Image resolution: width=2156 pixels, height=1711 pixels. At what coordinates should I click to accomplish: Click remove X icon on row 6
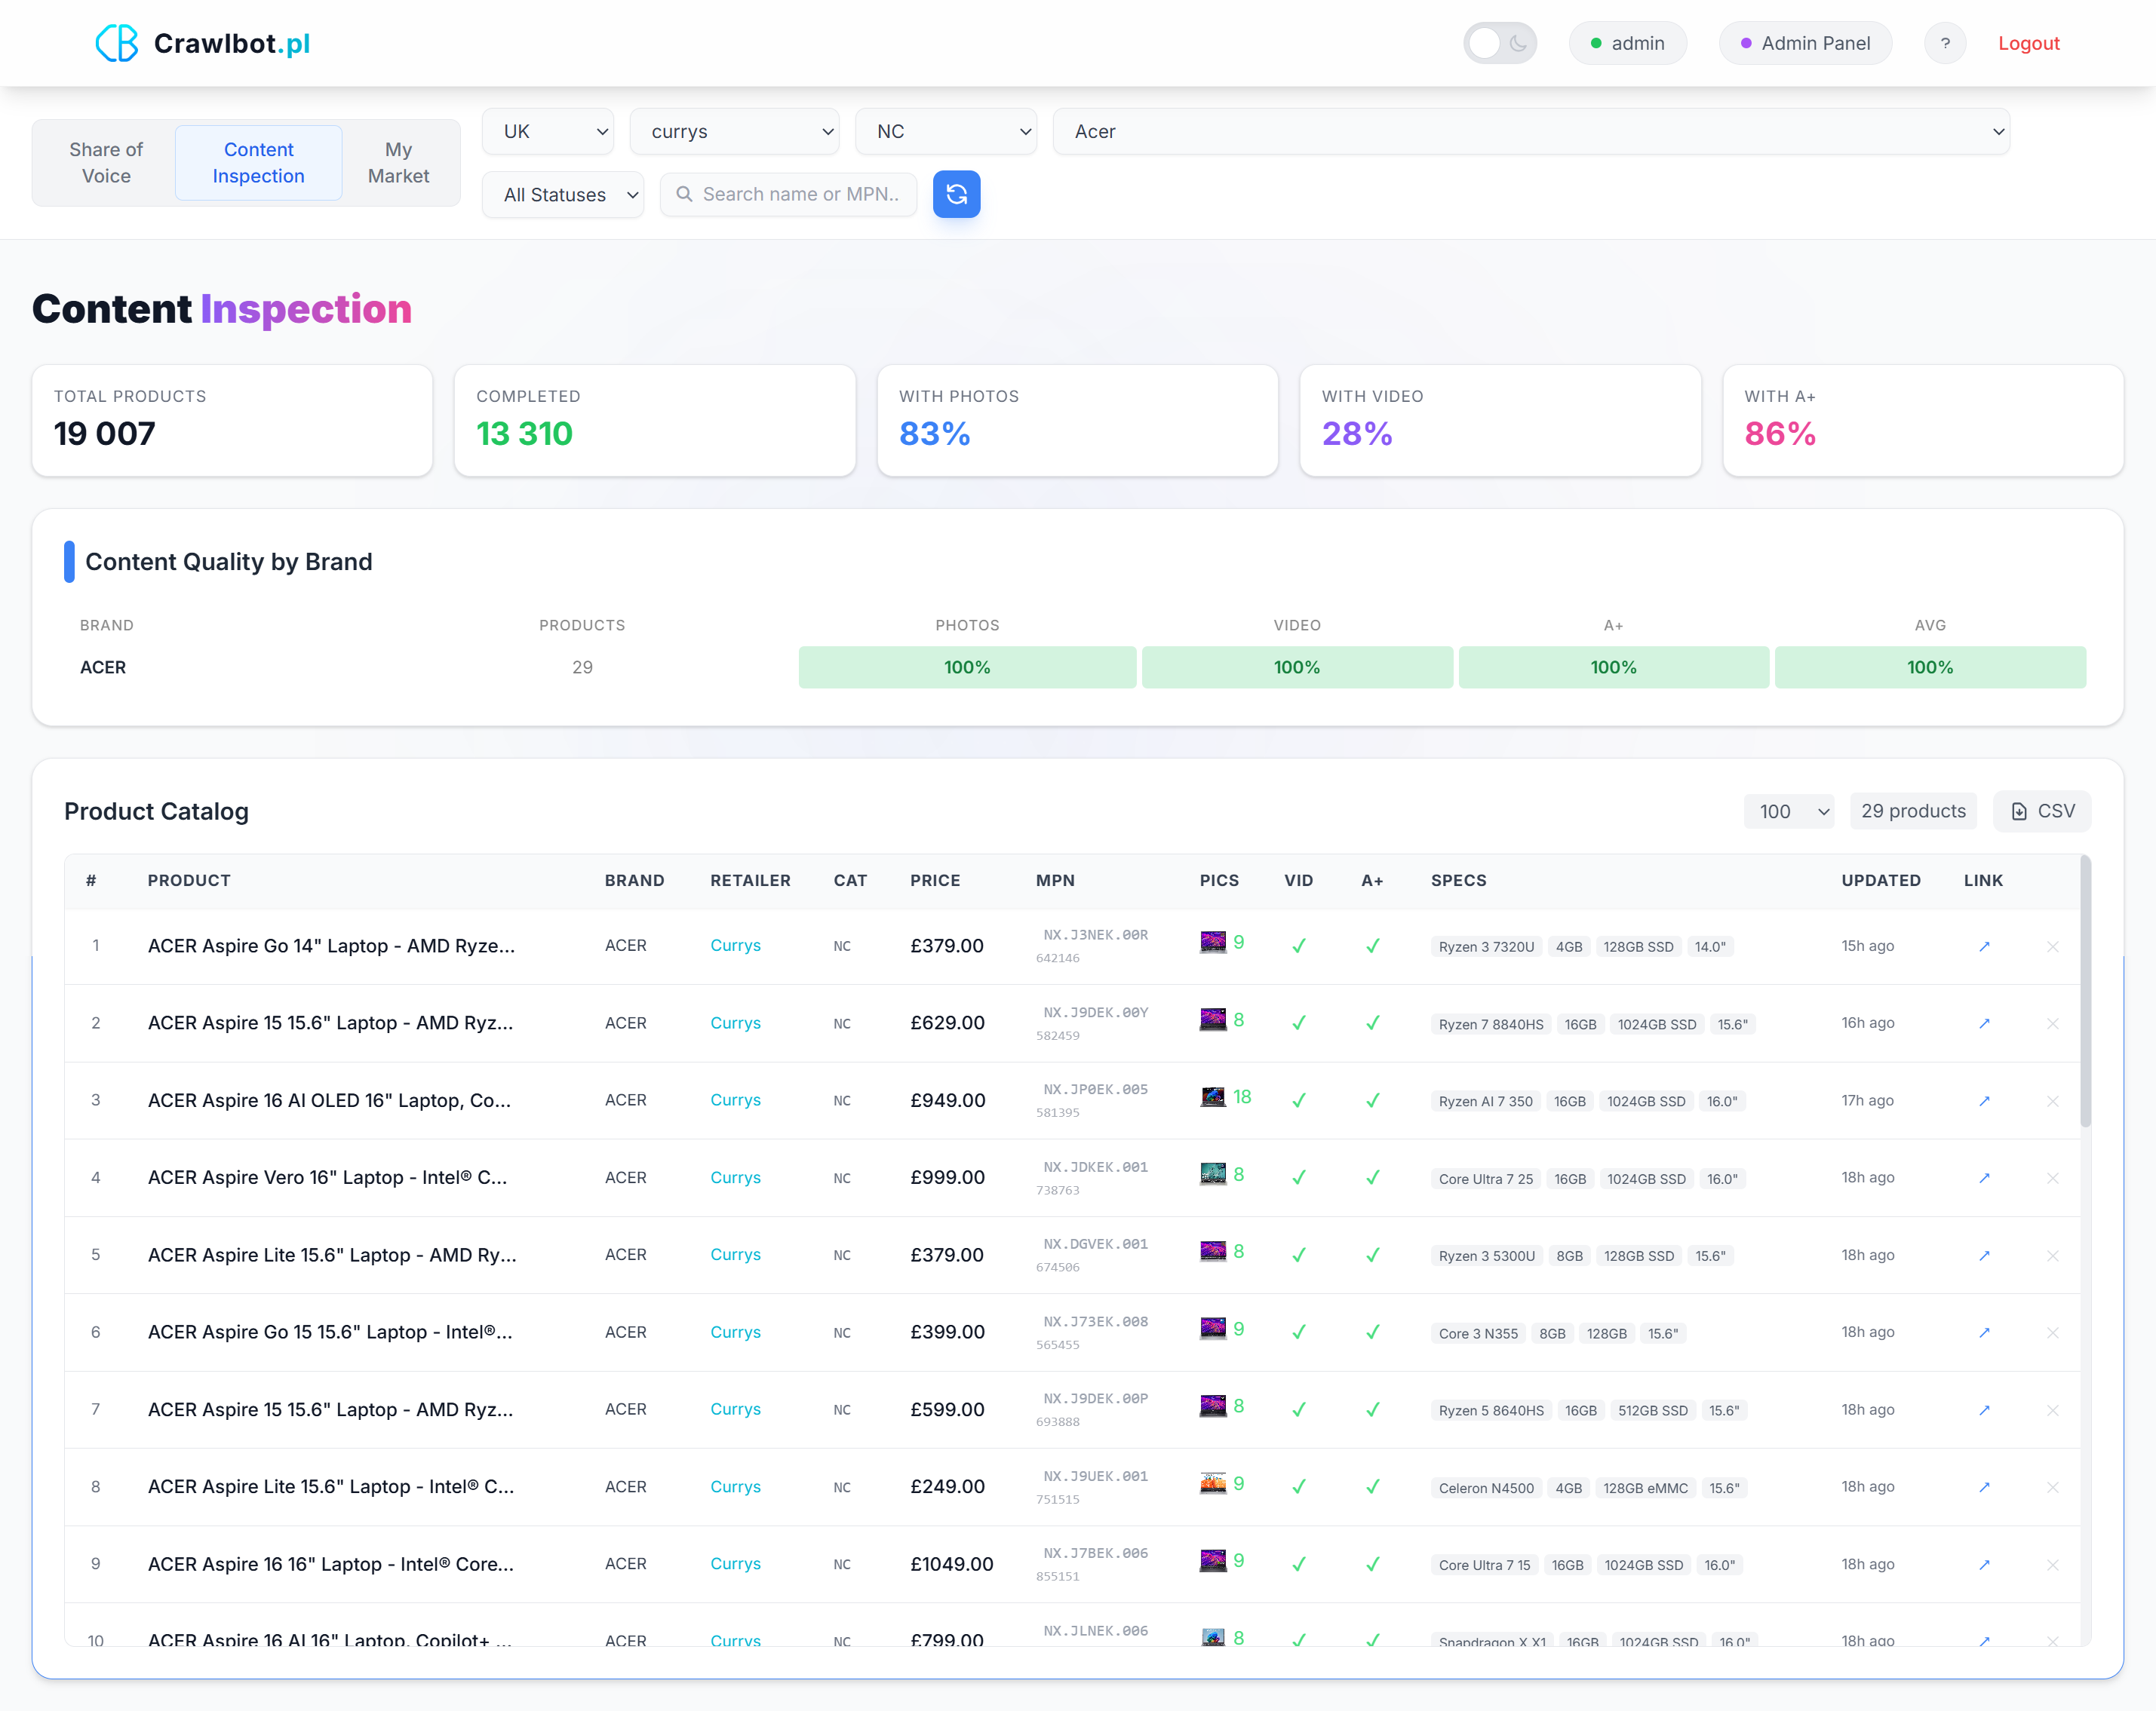point(2052,1332)
